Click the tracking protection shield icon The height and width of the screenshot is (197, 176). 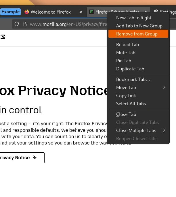coord(17,24)
